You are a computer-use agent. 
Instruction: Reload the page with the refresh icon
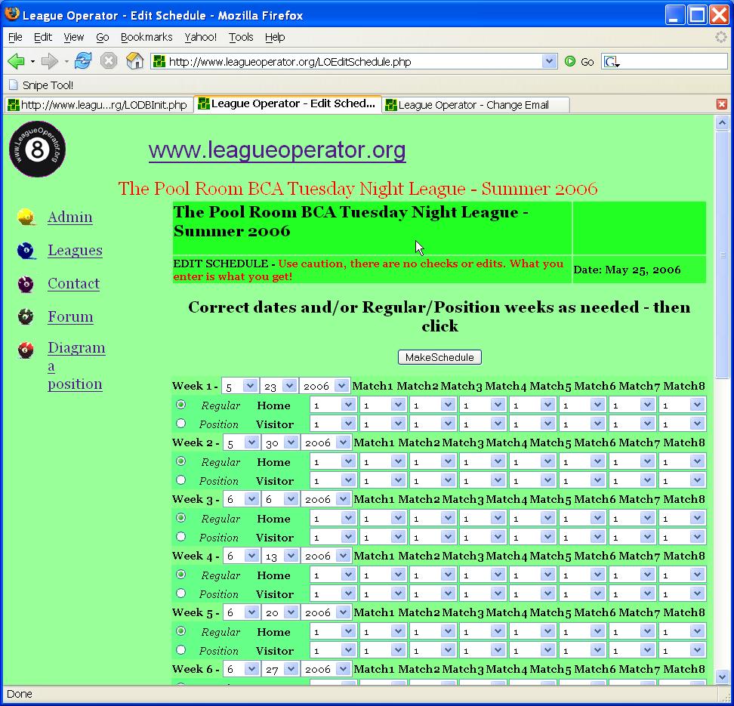click(82, 61)
